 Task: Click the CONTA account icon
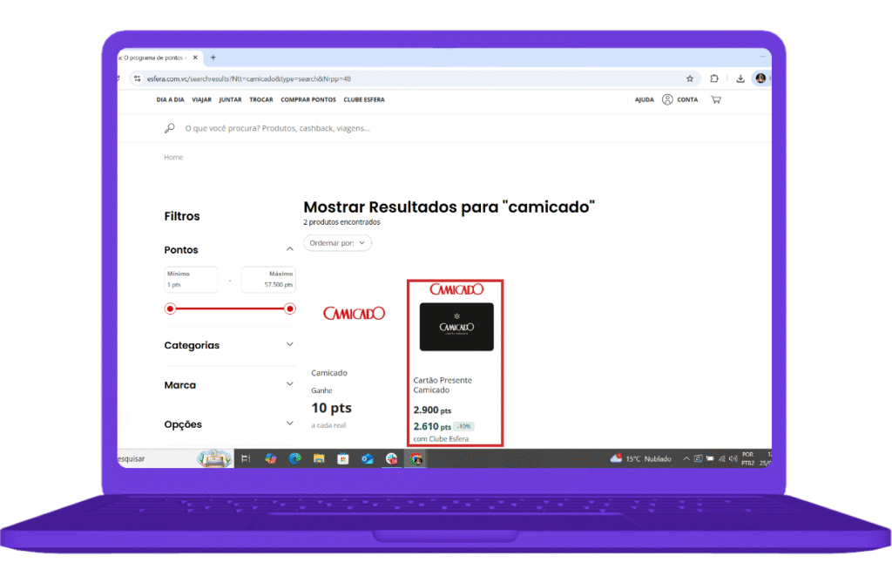point(667,99)
